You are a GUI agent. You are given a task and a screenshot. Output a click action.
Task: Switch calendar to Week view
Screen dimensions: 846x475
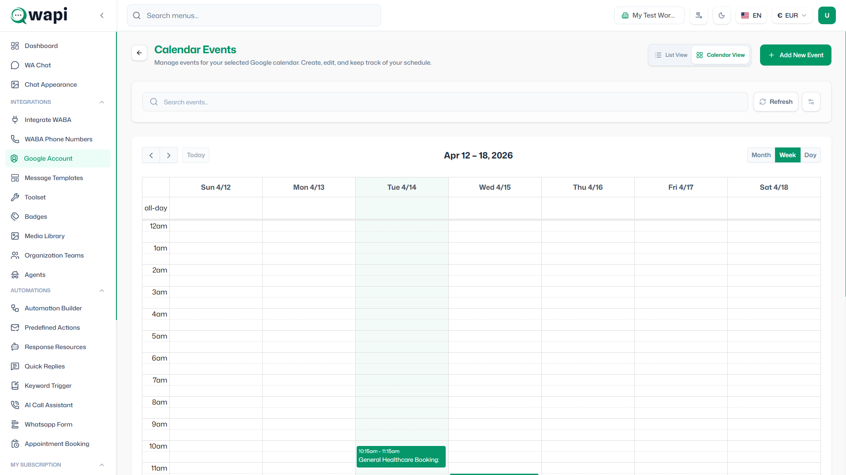[787, 155]
